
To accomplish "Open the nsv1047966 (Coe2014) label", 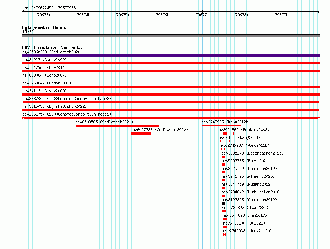I will pyautogui.click(x=44, y=67).
